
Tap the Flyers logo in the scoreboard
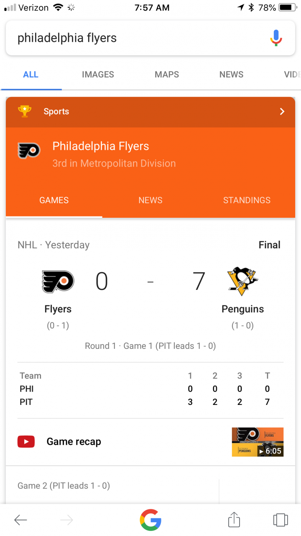(58, 281)
